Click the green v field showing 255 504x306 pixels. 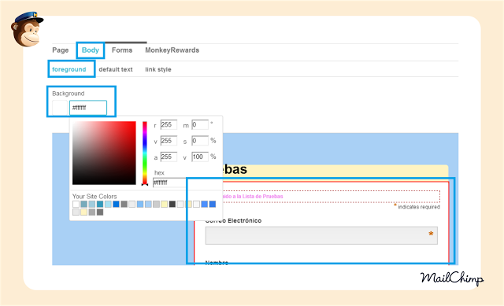click(169, 141)
